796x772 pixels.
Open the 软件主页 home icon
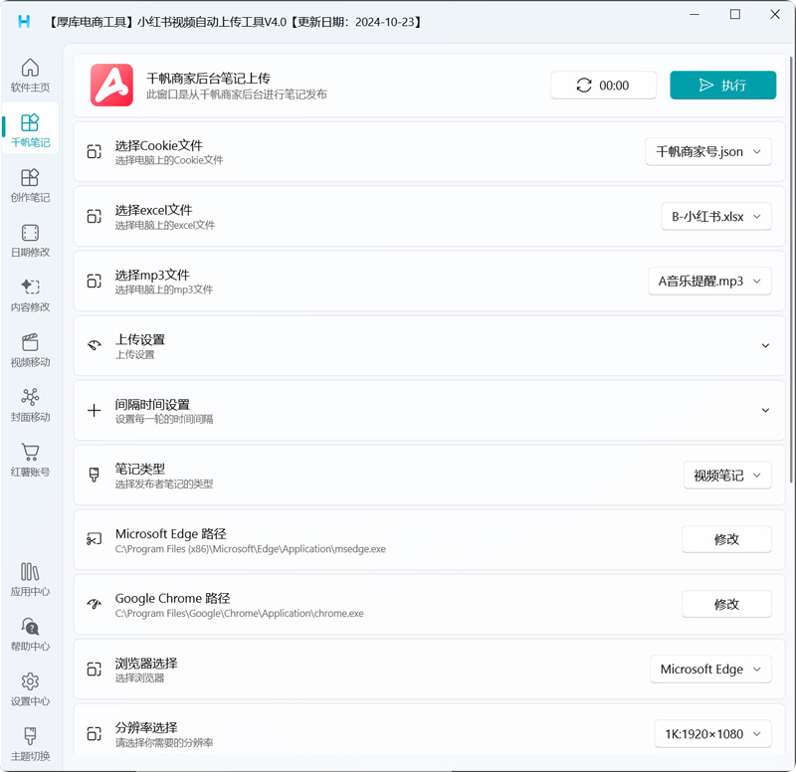tap(30, 68)
